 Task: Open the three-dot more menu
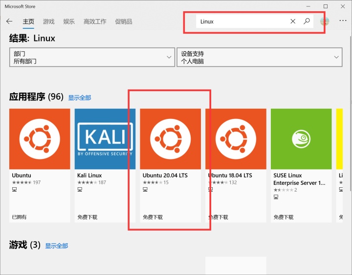343,20
